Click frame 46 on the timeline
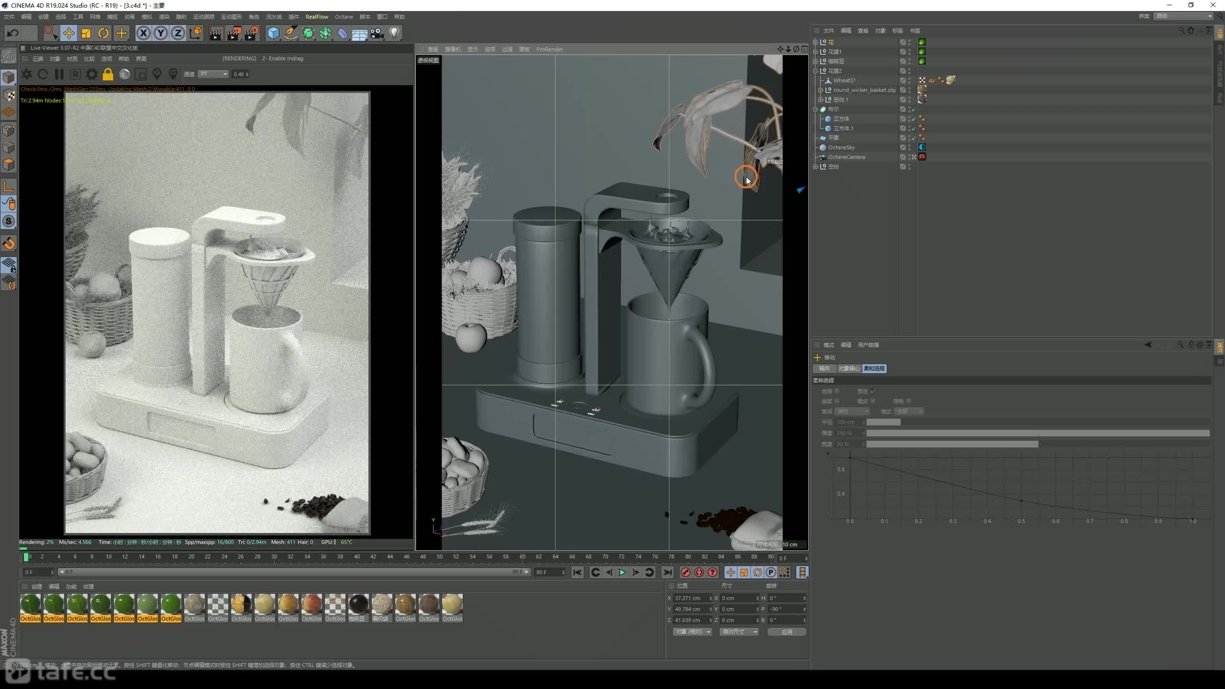Screen dimensions: 1225x689 [406, 557]
